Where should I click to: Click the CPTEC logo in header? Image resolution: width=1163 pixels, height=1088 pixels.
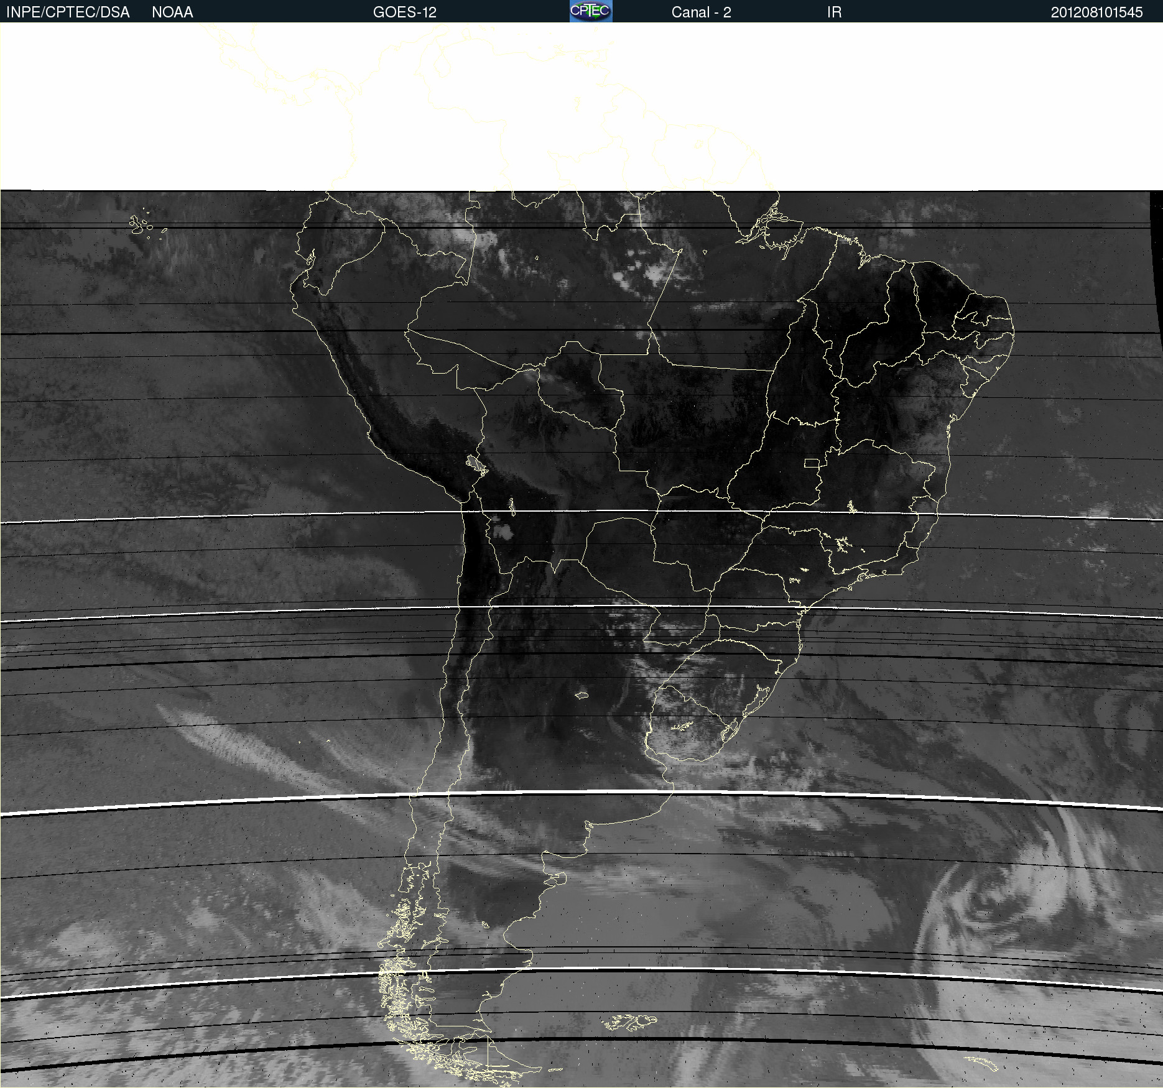click(591, 11)
